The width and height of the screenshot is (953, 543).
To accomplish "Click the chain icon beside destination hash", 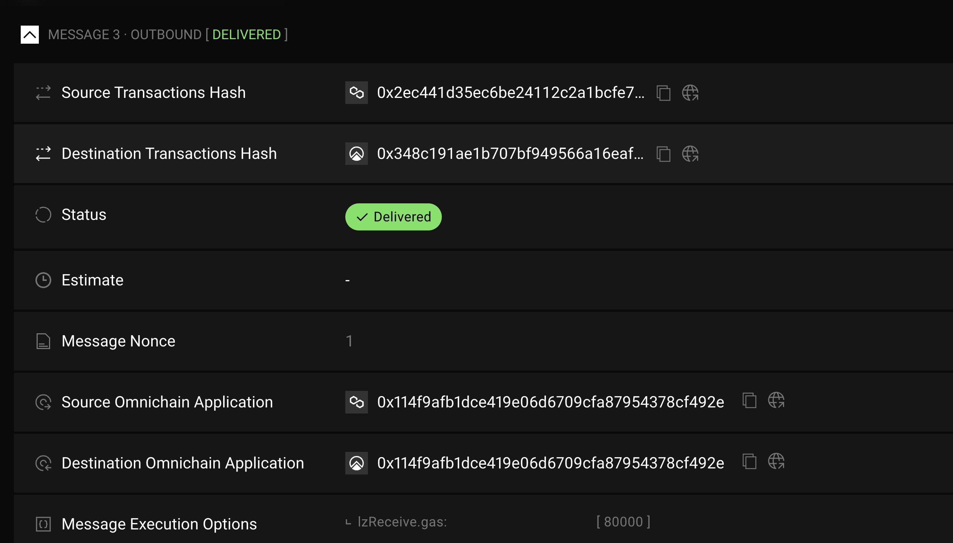I will pos(357,154).
